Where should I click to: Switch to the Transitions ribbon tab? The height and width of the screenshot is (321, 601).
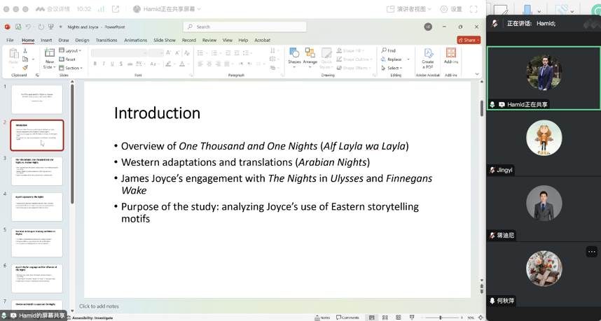point(106,40)
